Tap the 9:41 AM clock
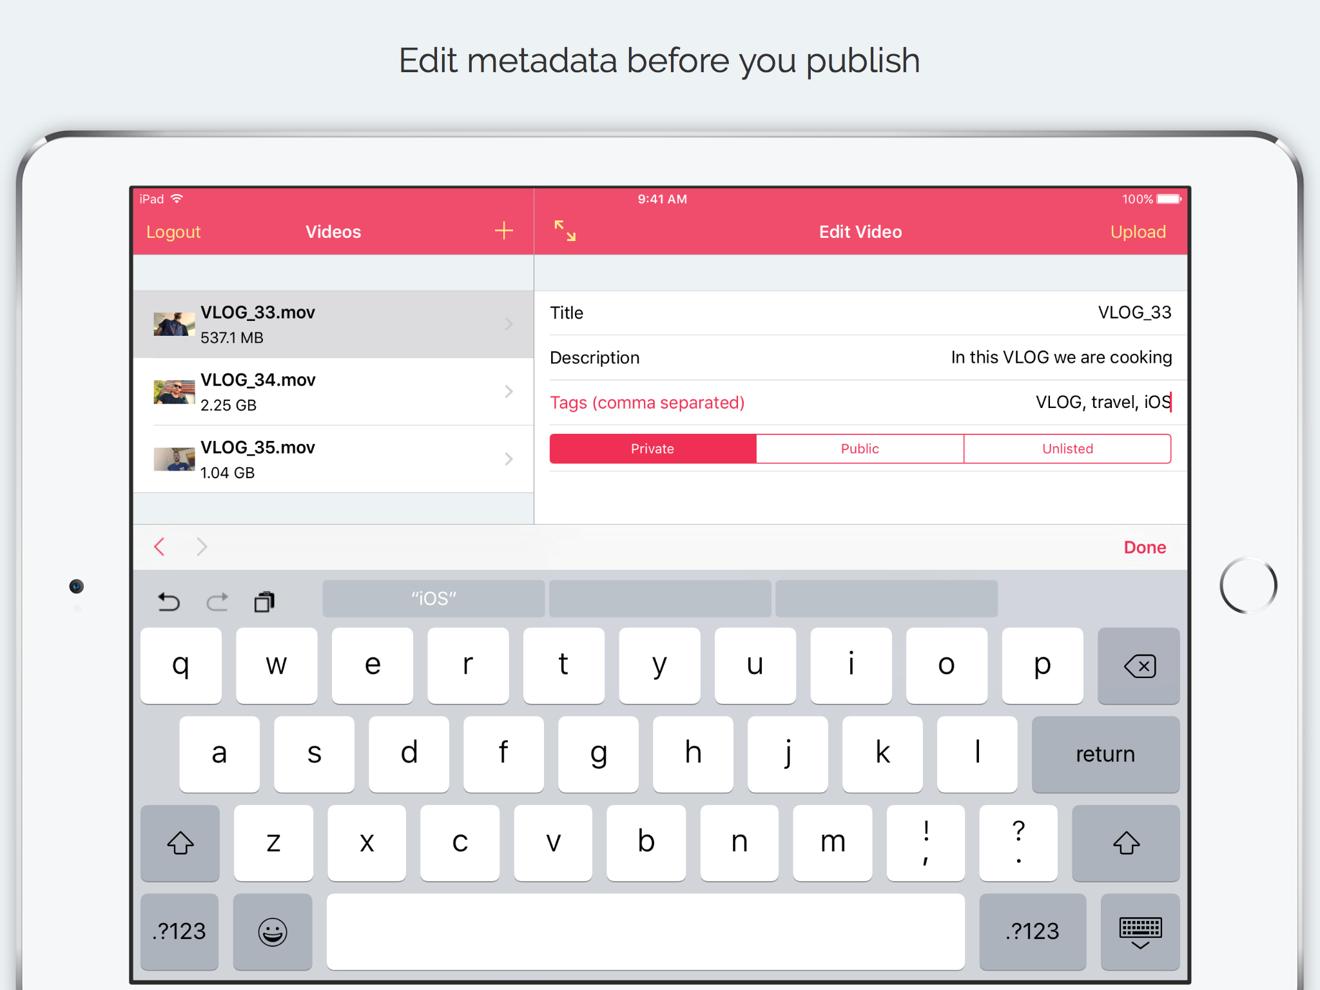Image resolution: width=1320 pixels, height=990 pixels. tap(663, 199)
